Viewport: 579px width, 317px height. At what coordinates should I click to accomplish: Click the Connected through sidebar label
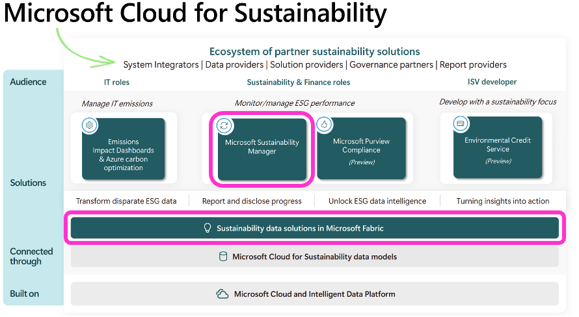click(31, 257)
